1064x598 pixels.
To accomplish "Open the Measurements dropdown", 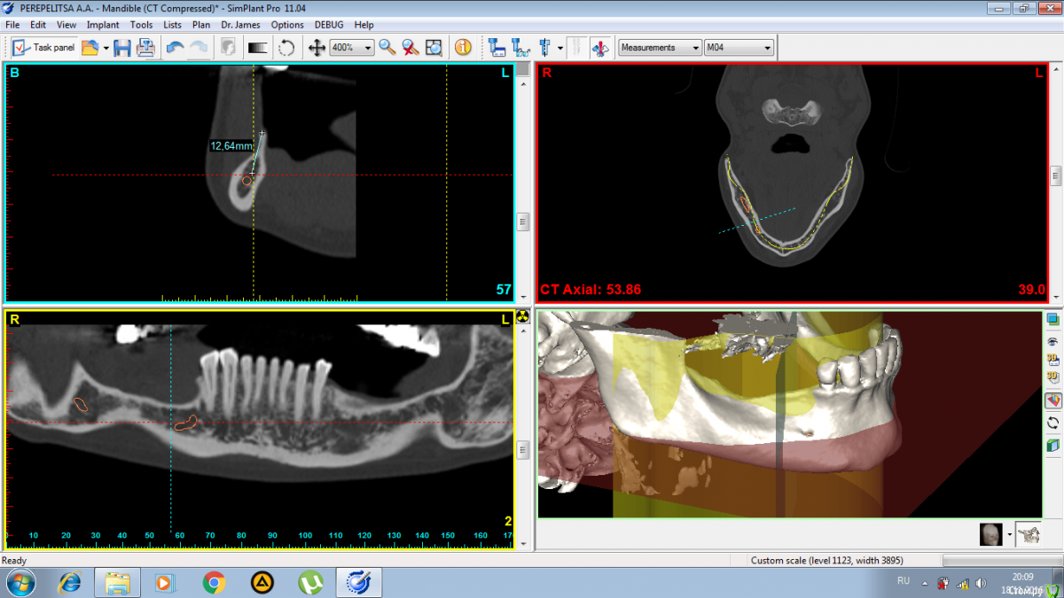I will coord(660,48).
